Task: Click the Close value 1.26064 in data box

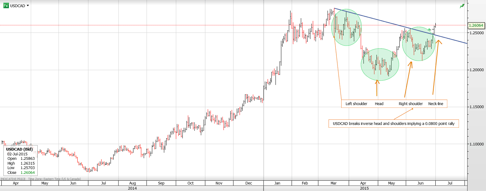Action: [x=28, y=173]
